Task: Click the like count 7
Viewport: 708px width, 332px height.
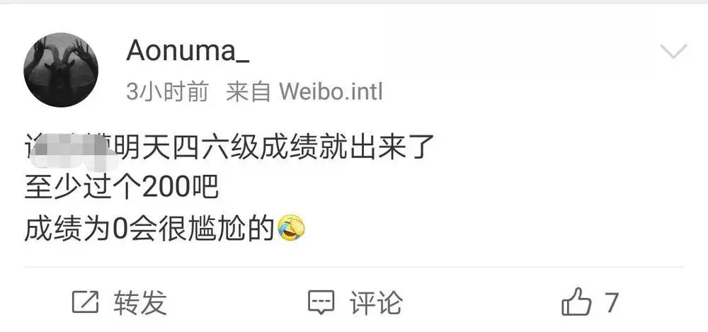Action: click(612, 302)
